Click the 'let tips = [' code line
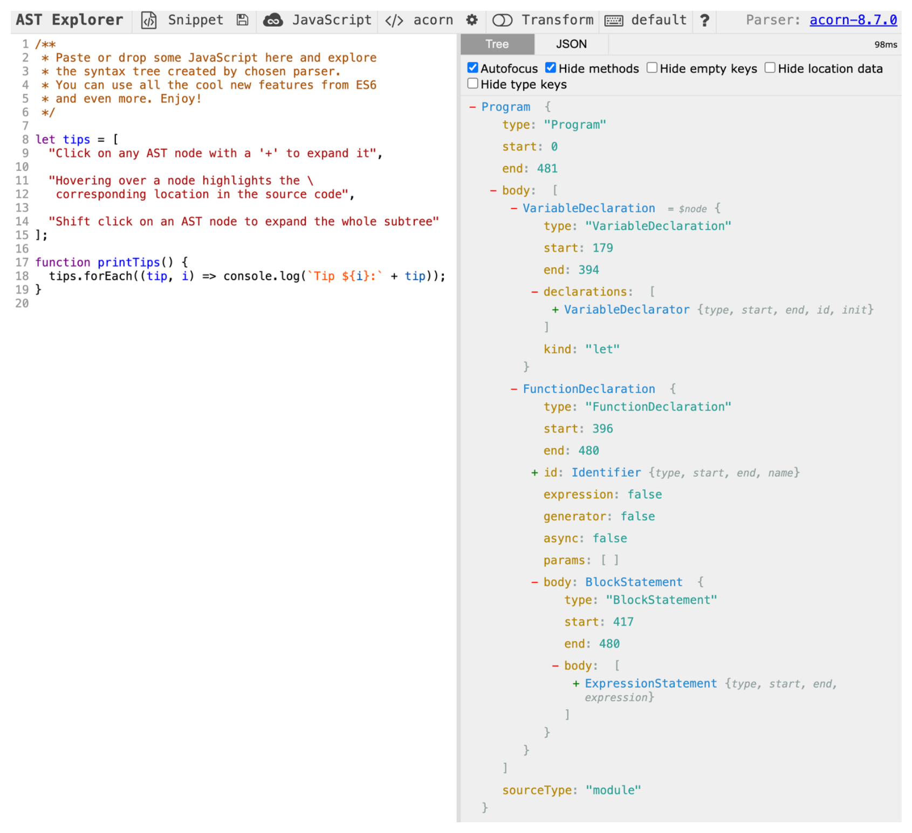912x833 pixels. pyautogui.click(x=77, y=140)
